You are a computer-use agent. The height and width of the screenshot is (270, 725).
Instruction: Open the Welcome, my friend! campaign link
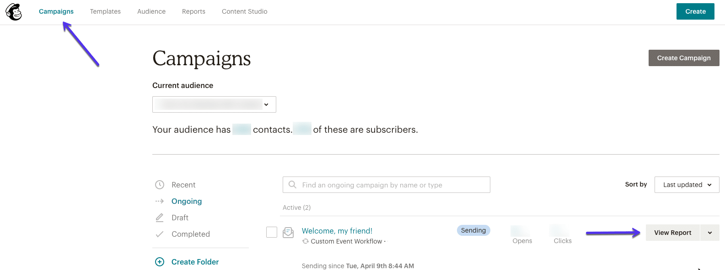(337, 231)
